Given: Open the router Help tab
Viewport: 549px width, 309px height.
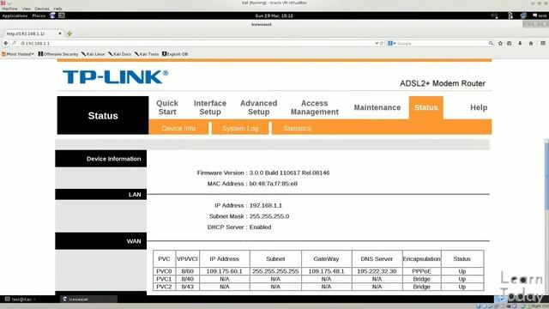Looking at the screenshot, I should pyautogui.click(x=479, y=107).
